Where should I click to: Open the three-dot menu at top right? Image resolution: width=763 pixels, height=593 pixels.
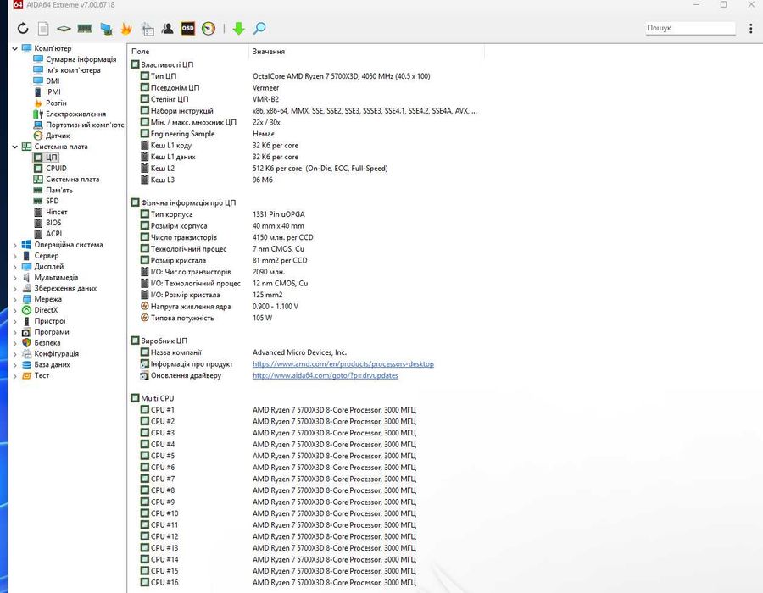pos(750,29)
